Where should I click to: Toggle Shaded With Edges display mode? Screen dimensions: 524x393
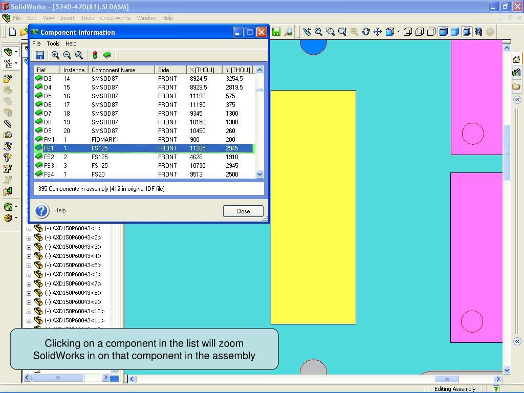click(x=443, y=32)
